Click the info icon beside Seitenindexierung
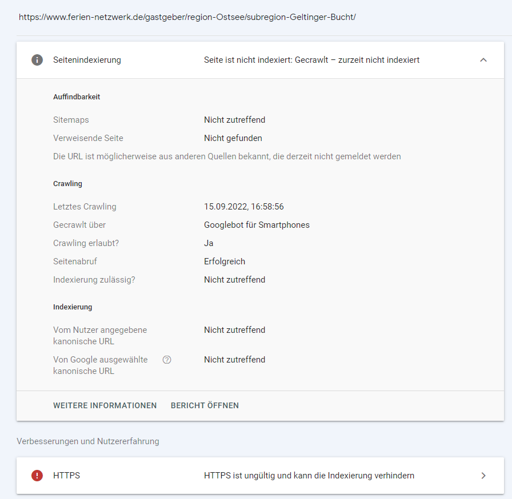This screenshot has height=499, width=512. point(37,60)
